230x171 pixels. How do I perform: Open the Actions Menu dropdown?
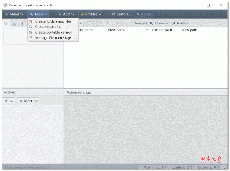28,101
